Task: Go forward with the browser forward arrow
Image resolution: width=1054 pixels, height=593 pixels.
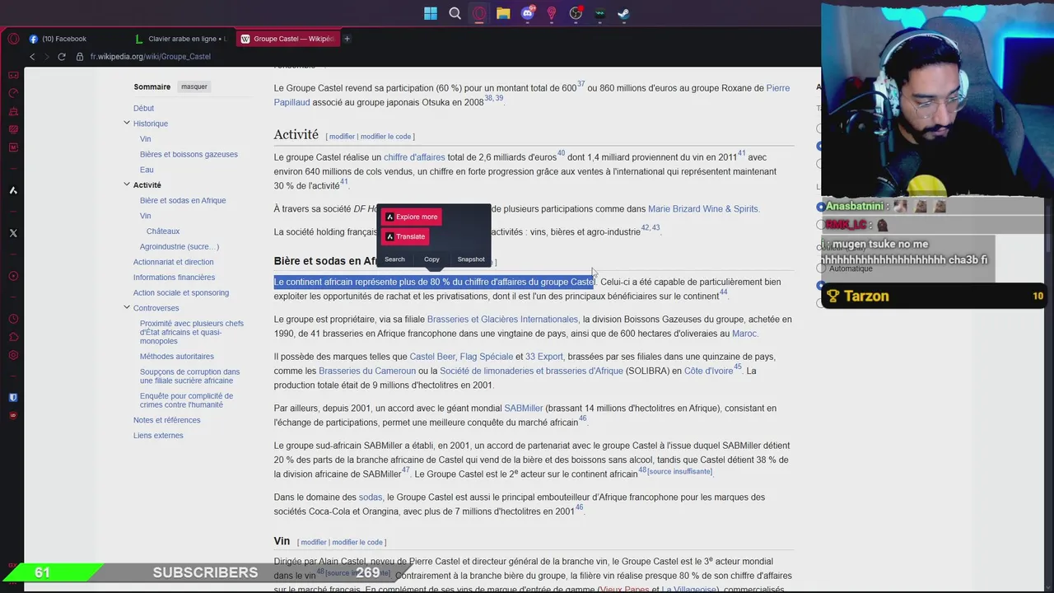Action: 46,57
